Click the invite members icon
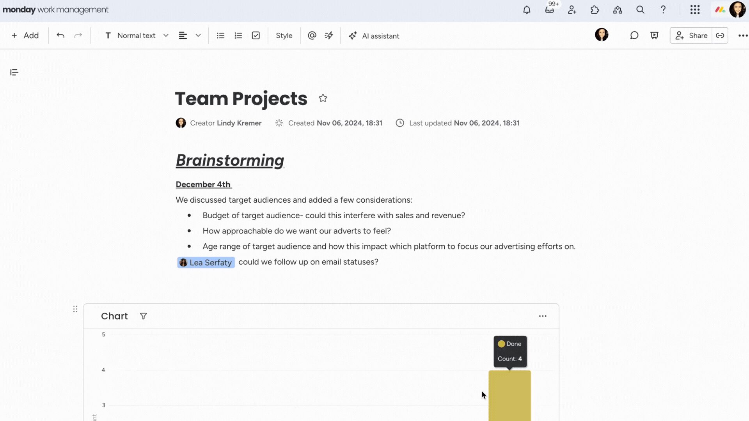This screenshot has width=749, height=421. tap(572, 10)
